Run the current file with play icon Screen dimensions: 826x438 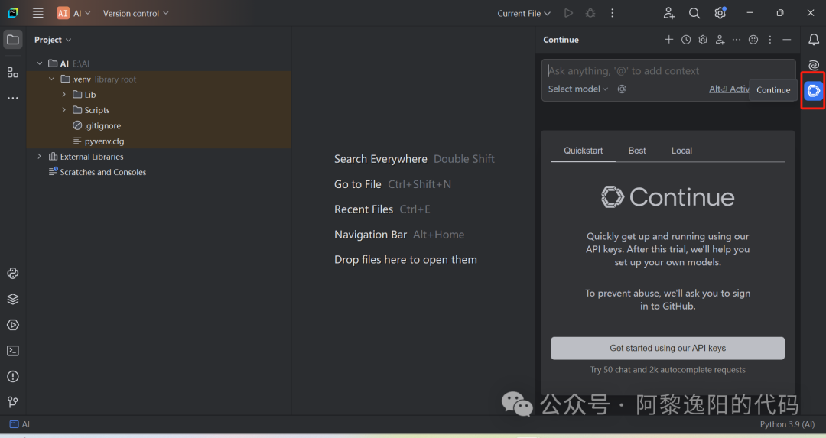click(x=568, y=13)
